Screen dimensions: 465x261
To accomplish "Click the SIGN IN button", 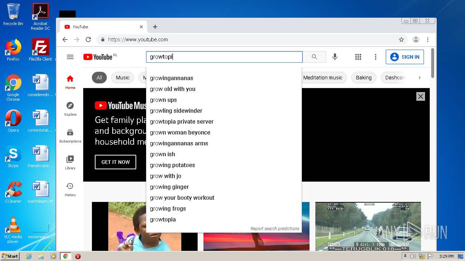I will click(x=405, y=57).
